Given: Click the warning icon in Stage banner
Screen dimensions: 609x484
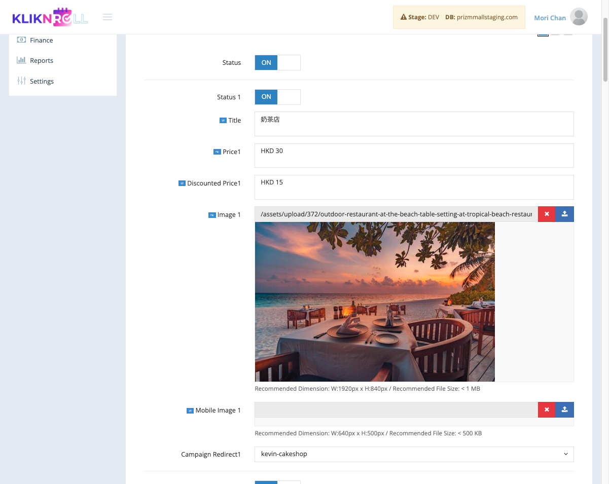Looking at the screenshot, I should pyautogui.click(x=404, y=17).
